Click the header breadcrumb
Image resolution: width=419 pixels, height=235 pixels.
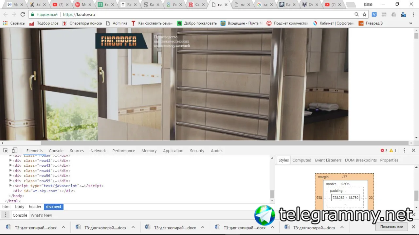click(x=35, y=207)
